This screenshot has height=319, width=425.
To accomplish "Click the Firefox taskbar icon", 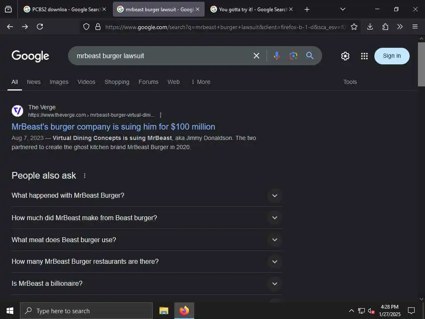I will (x=184, y=311).
